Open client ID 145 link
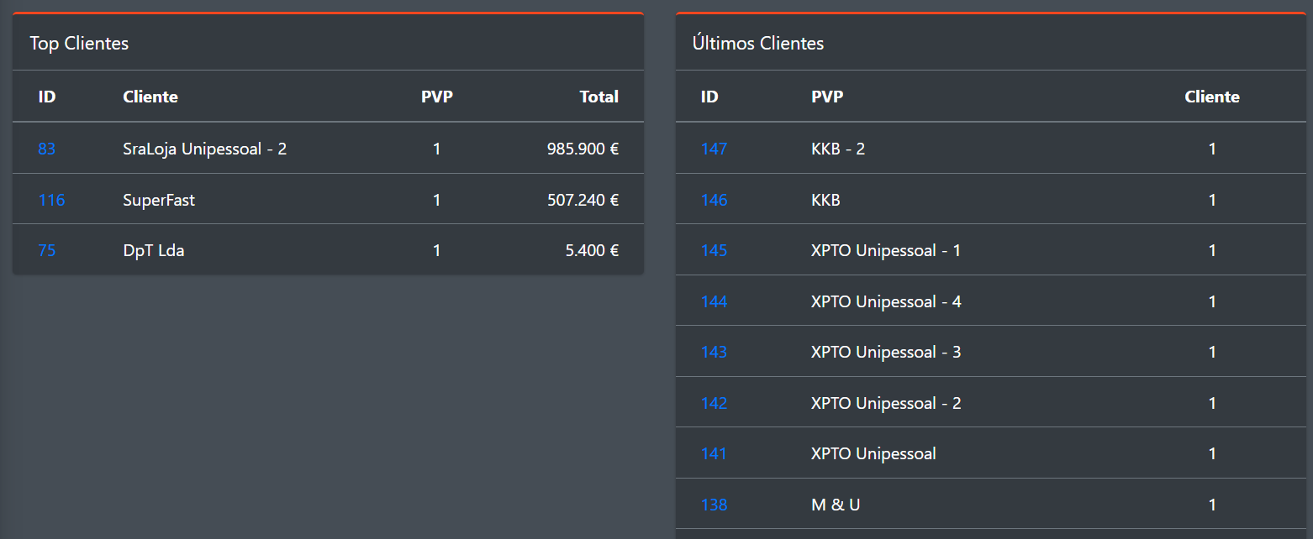 (714, 250)
